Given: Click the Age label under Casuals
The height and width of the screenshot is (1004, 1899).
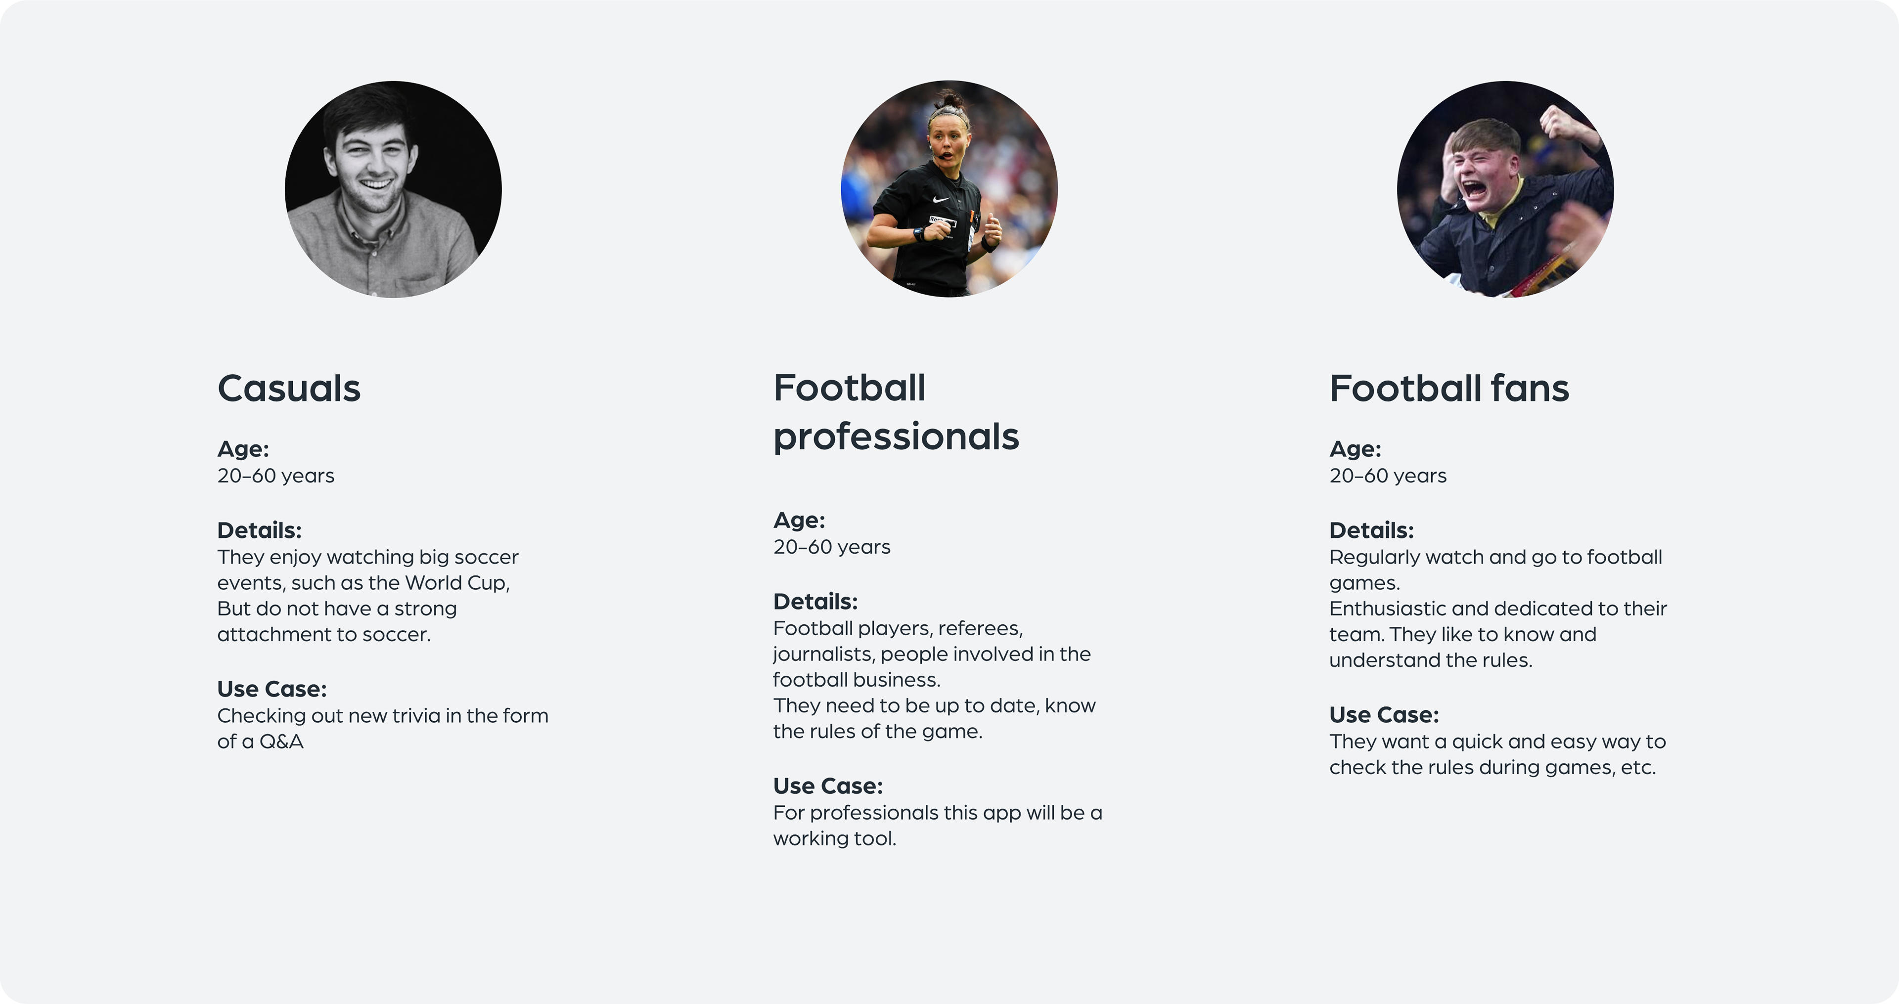Looking at the screenshot, I should coord(243,449).
